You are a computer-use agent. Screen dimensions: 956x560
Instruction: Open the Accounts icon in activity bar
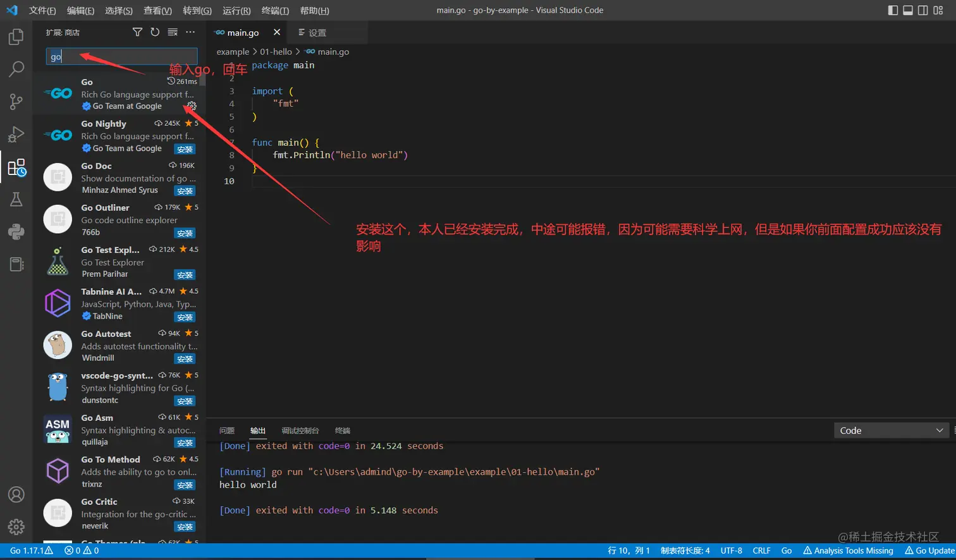point(16,494)
